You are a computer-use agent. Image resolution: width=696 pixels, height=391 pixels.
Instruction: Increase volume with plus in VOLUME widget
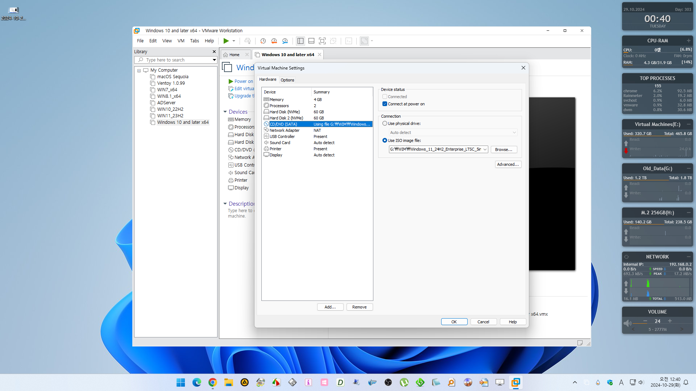click(670, 321)
